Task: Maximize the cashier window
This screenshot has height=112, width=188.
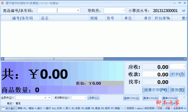Action: point(180,3)
